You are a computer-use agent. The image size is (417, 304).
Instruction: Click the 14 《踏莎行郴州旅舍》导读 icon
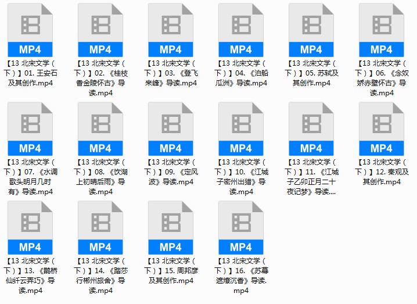pyautogui.click(x=100, y=228)
